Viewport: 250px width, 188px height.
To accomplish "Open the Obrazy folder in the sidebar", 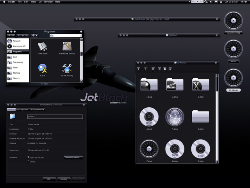I will tap(18, 78).
